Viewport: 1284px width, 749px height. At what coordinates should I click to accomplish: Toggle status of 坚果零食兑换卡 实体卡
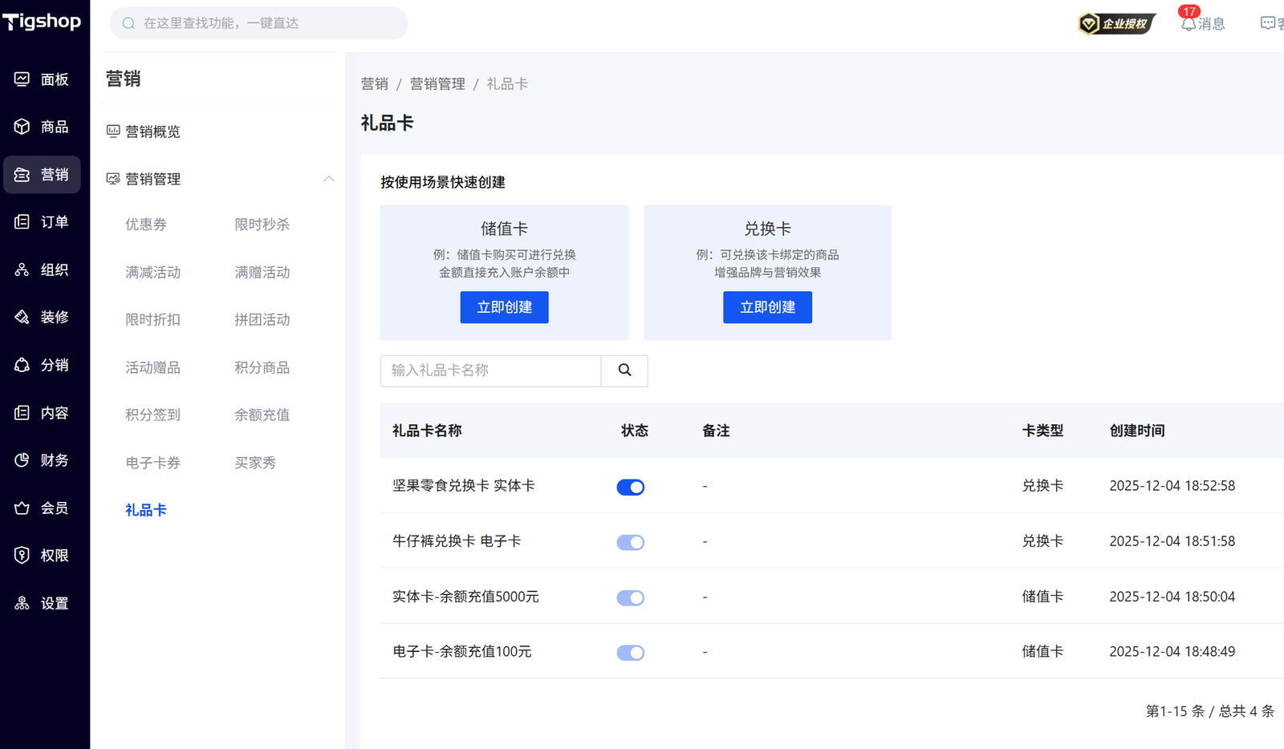[x=630, y=487]
